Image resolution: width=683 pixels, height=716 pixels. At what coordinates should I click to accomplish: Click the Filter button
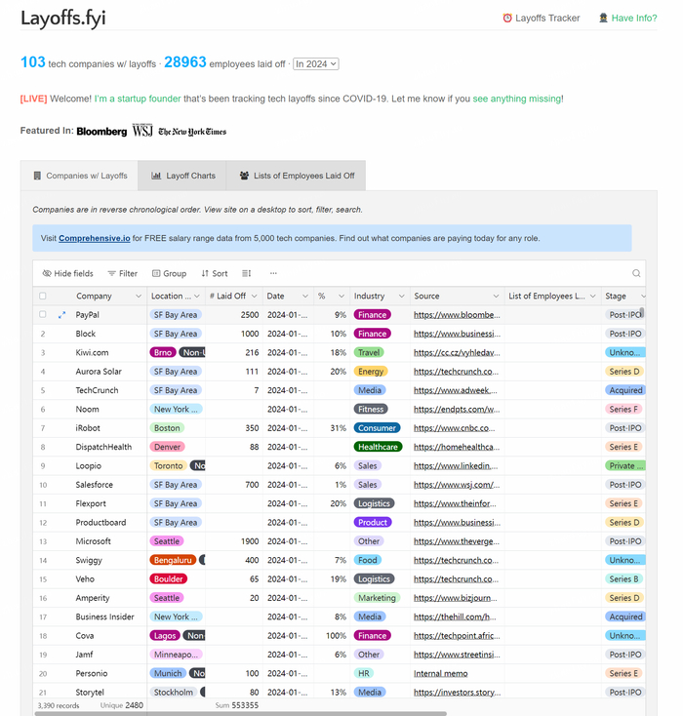[122, 273]
